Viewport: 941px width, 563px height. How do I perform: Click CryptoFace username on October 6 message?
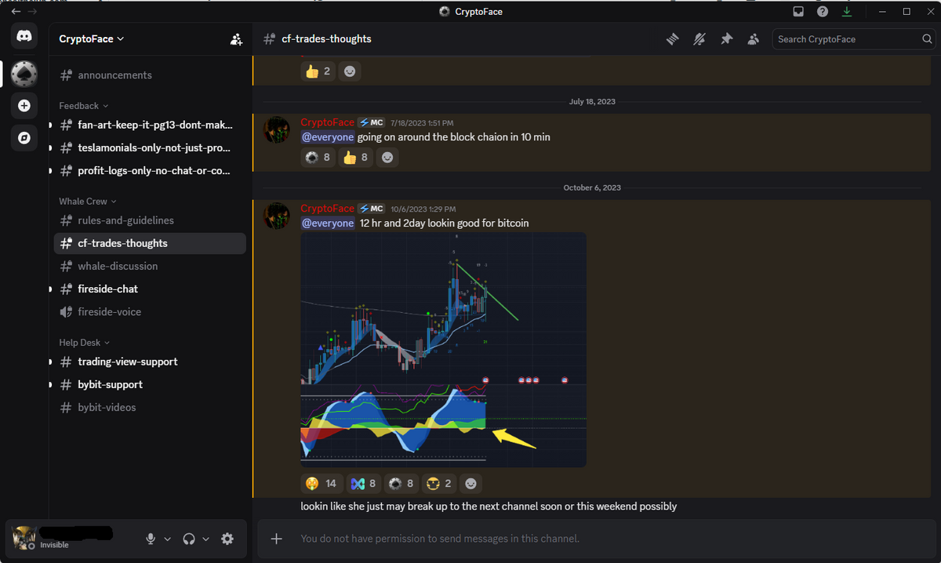(x=328, y=209)
